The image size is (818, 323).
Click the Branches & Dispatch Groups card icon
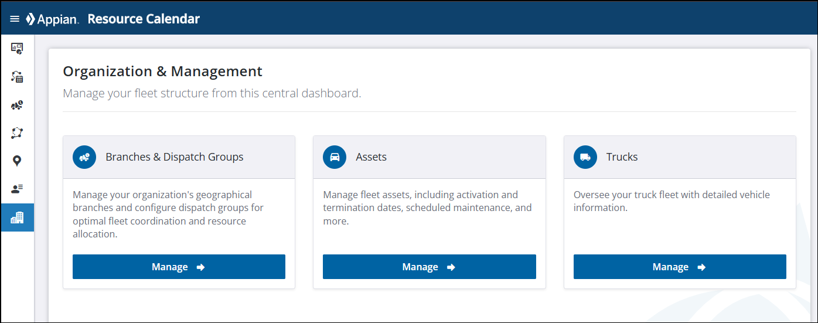(x=84, y=157)
